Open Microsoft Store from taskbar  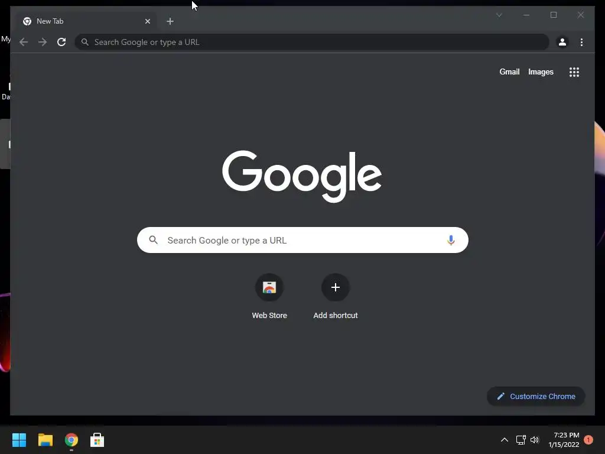point(97,440)
